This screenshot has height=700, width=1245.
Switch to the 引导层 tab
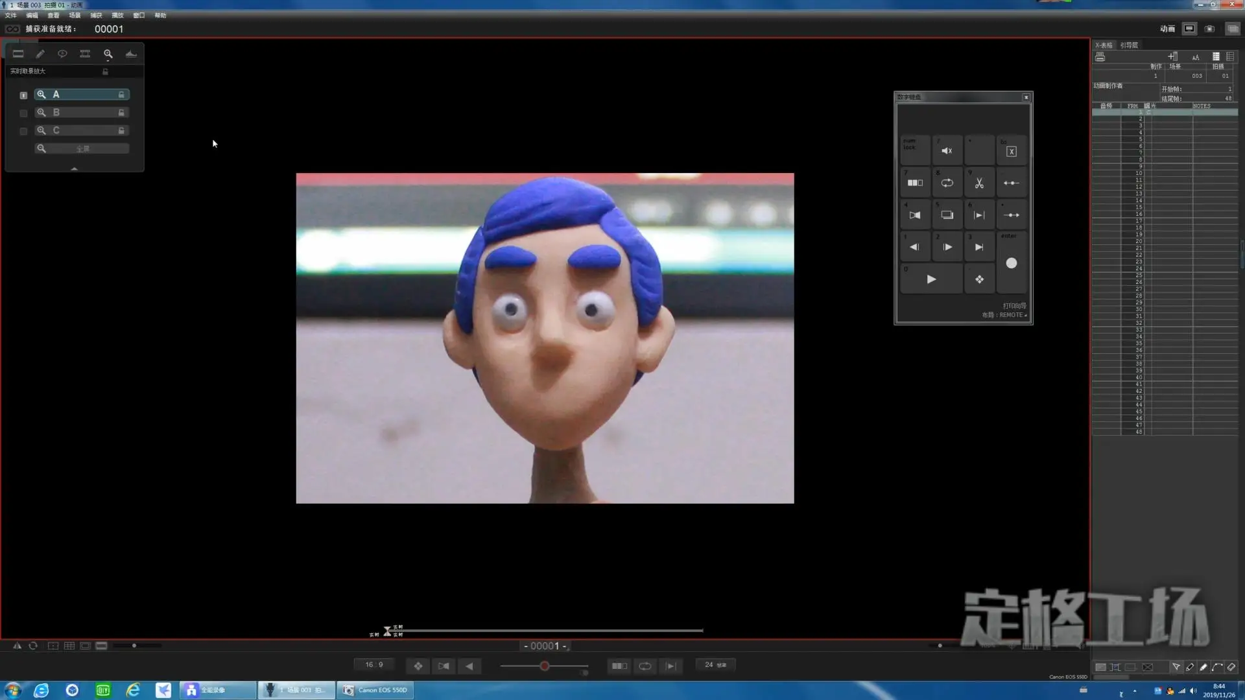click(1129, 45)
